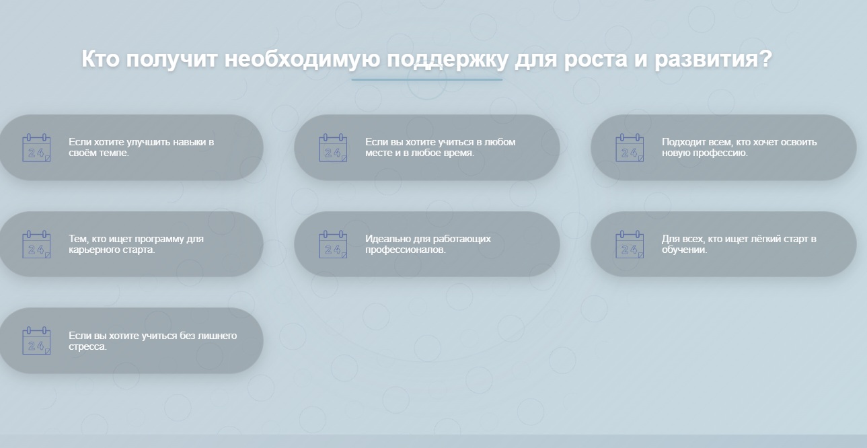The image size is (867, 448).
Task: Click the calendar icon next to 'освоить новую профессию'
Action: (630, 147)
